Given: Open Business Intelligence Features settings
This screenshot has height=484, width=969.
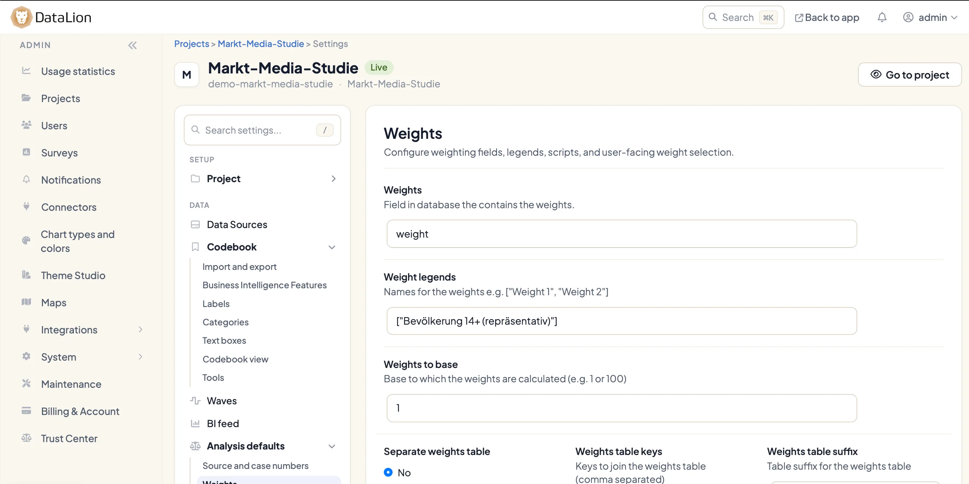Looking at the screenshot, I should pos(264,285).
